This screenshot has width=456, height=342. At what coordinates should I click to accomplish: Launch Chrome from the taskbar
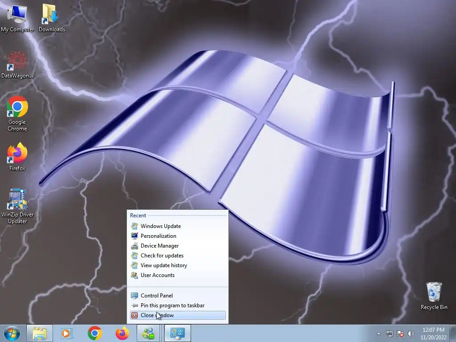click(x=94, y=333)
